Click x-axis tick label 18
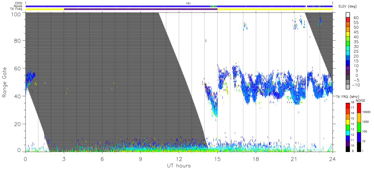 click(256, 159)
